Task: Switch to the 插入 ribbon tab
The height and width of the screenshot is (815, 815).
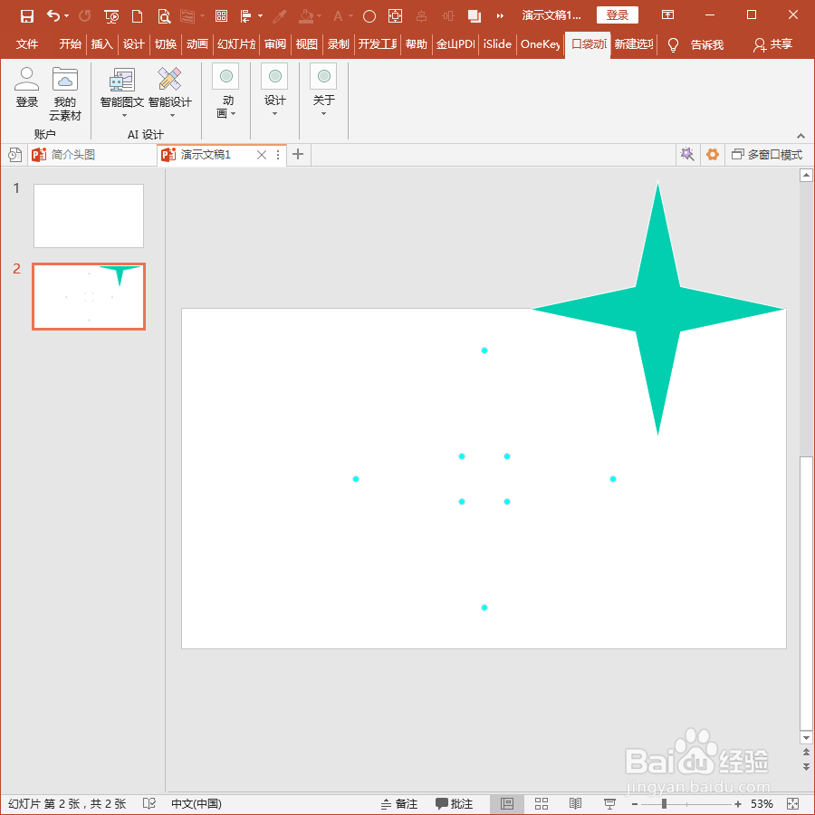Action: click(x=101, y=44)
